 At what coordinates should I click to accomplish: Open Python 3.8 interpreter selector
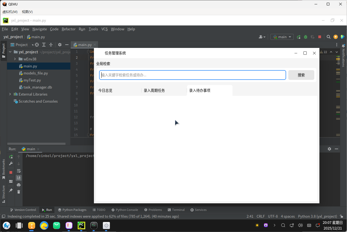coord(317,216)
